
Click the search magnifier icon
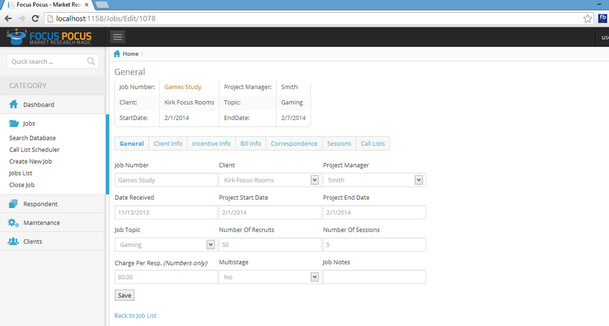pyautogui.click(x=91, y=61)
